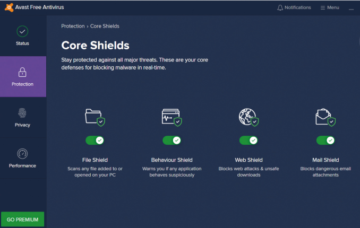Viewport: 360px width, 228px height.
Task: Click 'Blocks dangerous email' description
Action: [x=325, y=169]
